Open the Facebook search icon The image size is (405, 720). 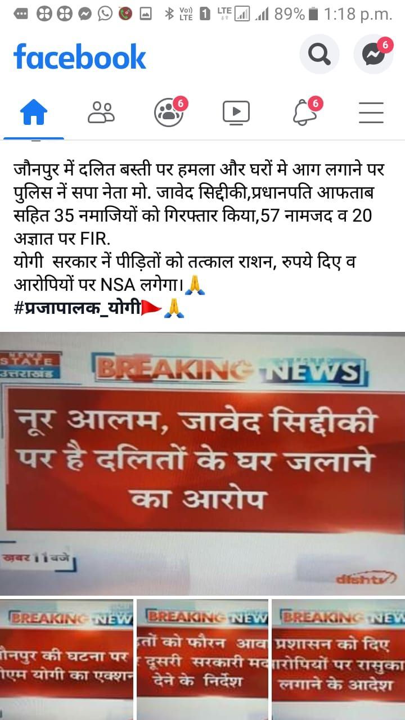pos(319,55)
